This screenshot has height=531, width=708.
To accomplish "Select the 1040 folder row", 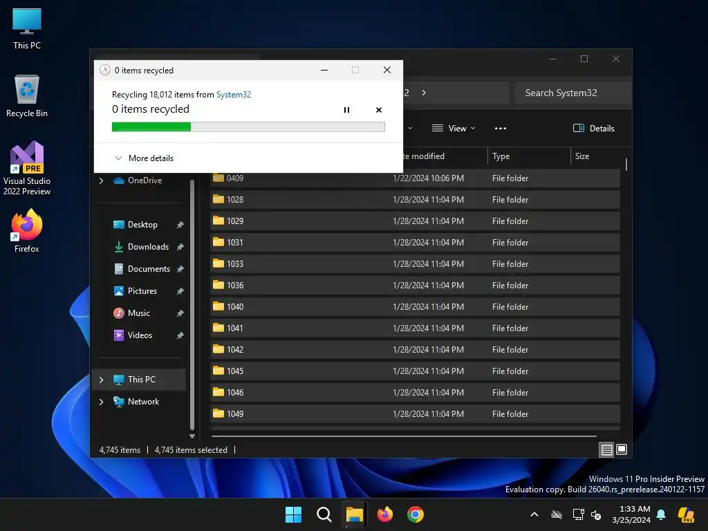I will click(415, 306).
